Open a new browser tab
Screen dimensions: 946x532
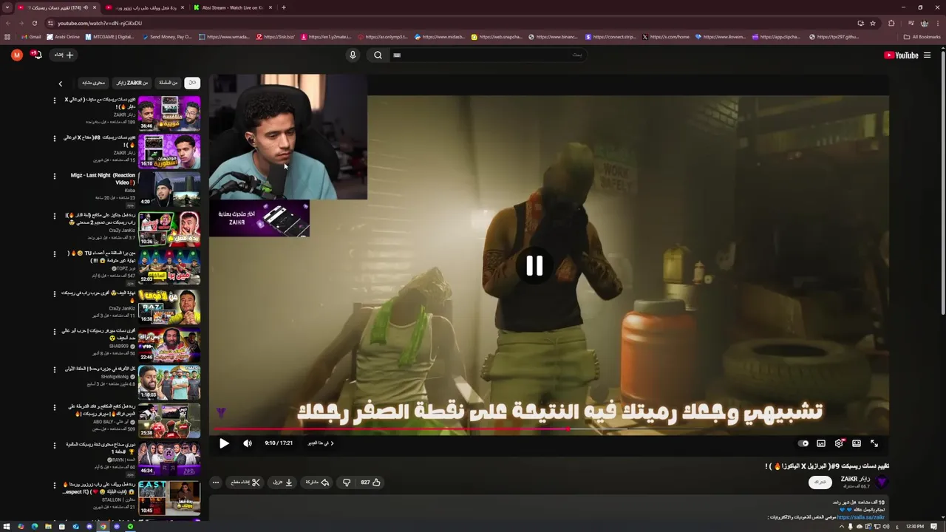coord(284,7)
